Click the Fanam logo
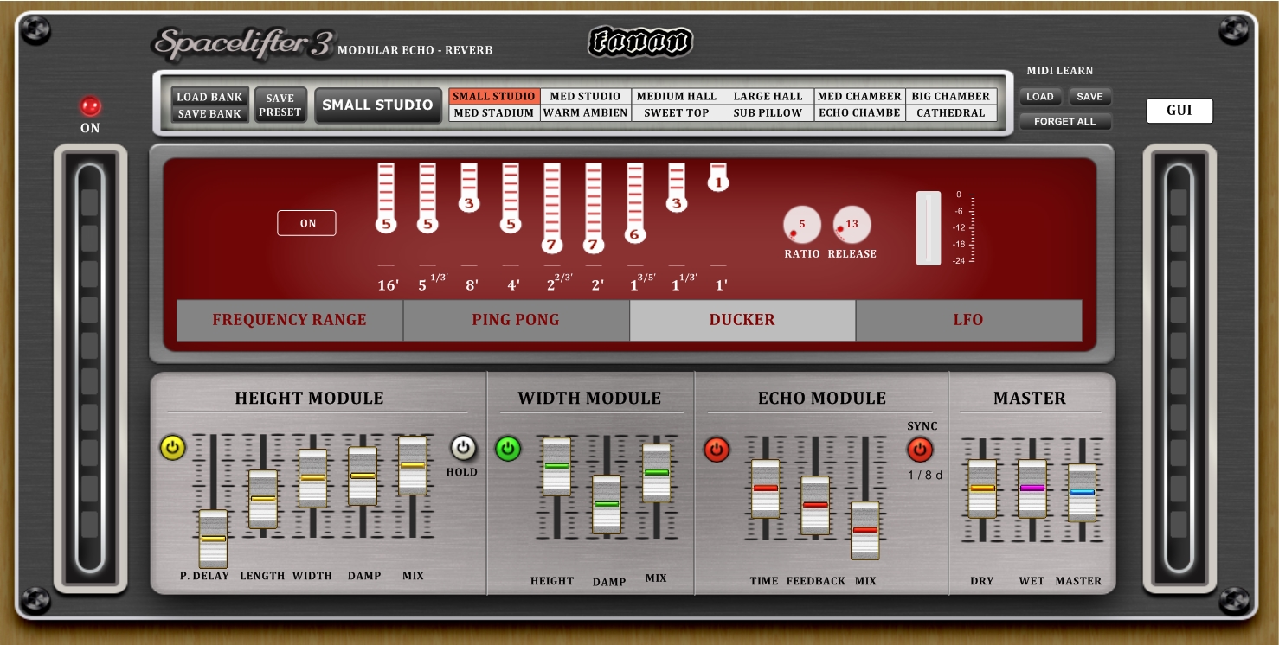This screenshot has height=645, width=1279. (x=640, y=42)
